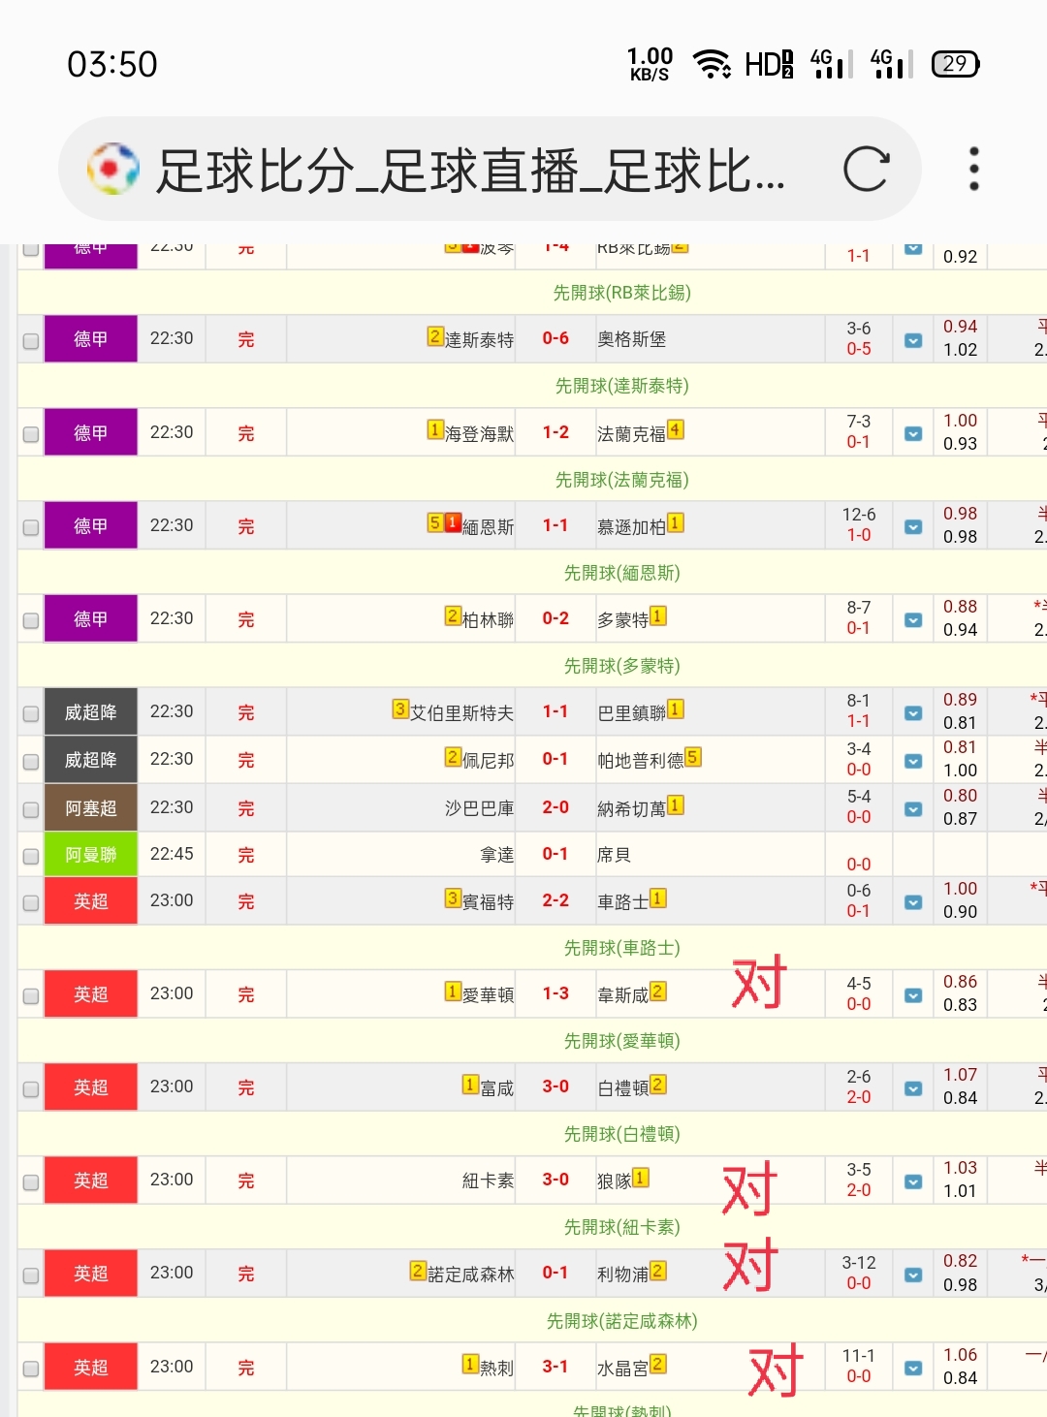This screenshot has width=1047, height=1417.
Task: Open team 水晶宮
Action: coord(623,1369)
